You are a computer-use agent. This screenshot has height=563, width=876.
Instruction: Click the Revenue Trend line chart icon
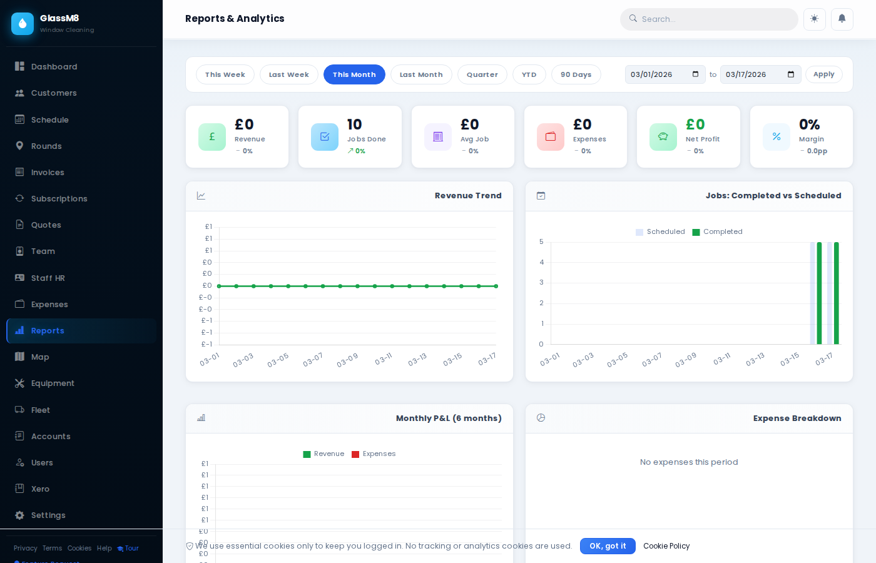click(201, 196)
